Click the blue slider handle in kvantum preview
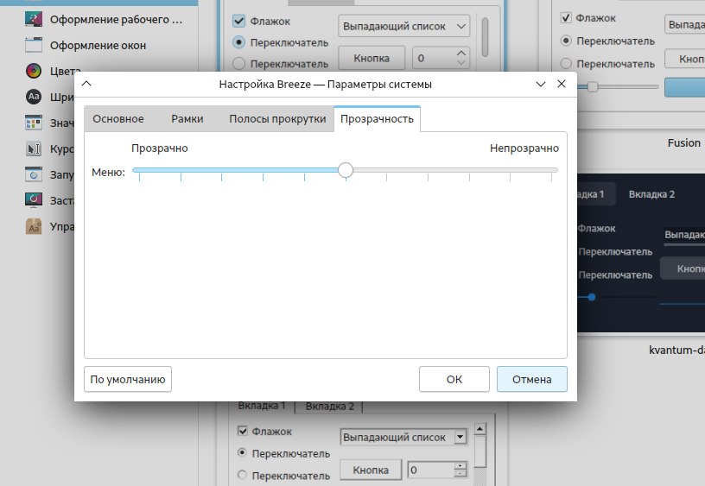This screenshot has width=705, height=486. tap(592, 297)
